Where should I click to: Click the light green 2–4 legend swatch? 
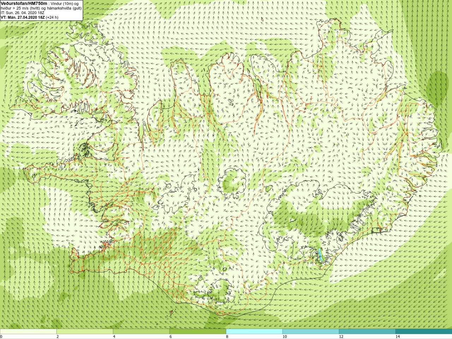85,332
